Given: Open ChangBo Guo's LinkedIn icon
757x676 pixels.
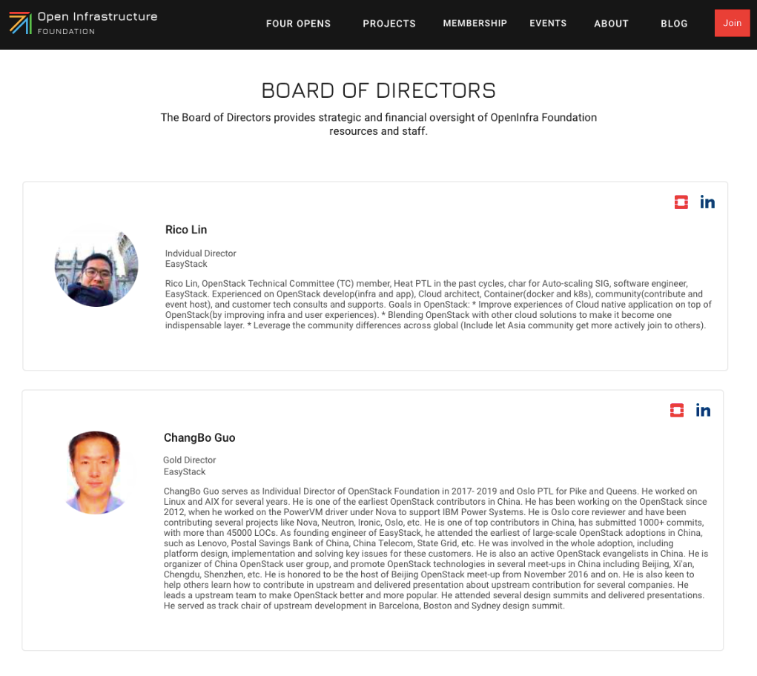Looking at the screenshot, I should (703, 411).
